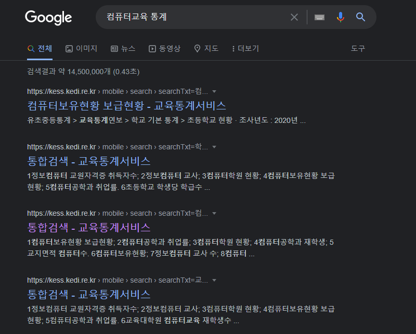Clear the search box with X icon
The height and width of the screenshot is (334, 416).
pyautogui.click(x=294, y=17)
